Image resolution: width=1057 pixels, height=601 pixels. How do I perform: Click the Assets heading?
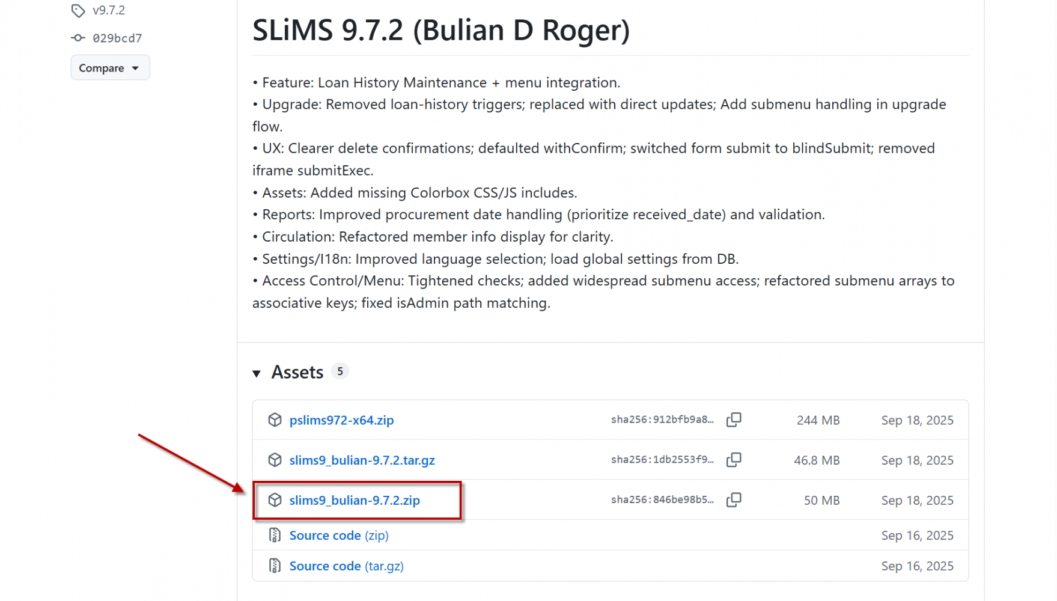tap(297, 373)
